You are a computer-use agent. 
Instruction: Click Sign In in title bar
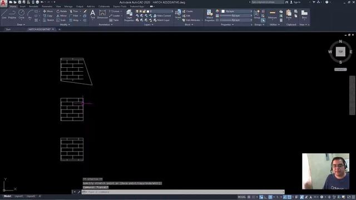pos(295,2)
